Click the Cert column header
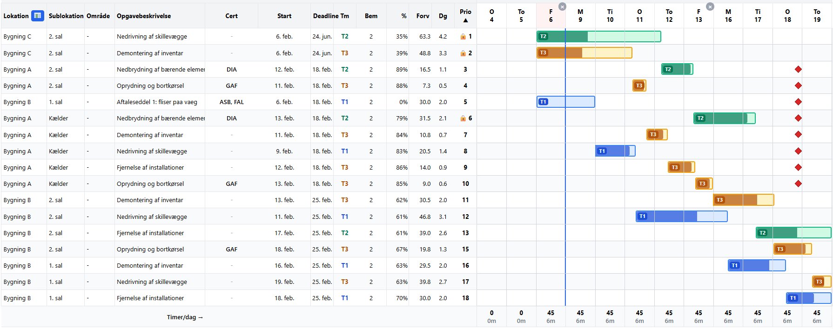This screenshot has width=833, height=329. point(231,16)
